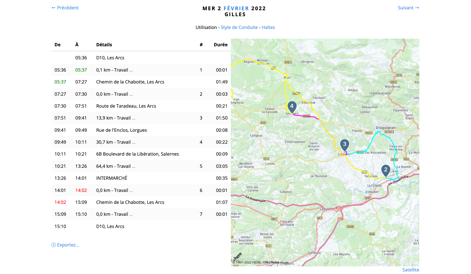Click the HERE logo on the map

(238, 256)
